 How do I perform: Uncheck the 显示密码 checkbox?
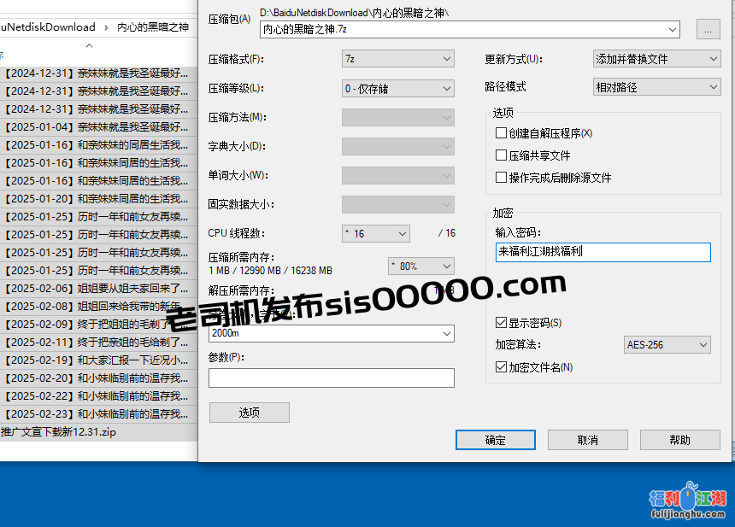point(500,322)
